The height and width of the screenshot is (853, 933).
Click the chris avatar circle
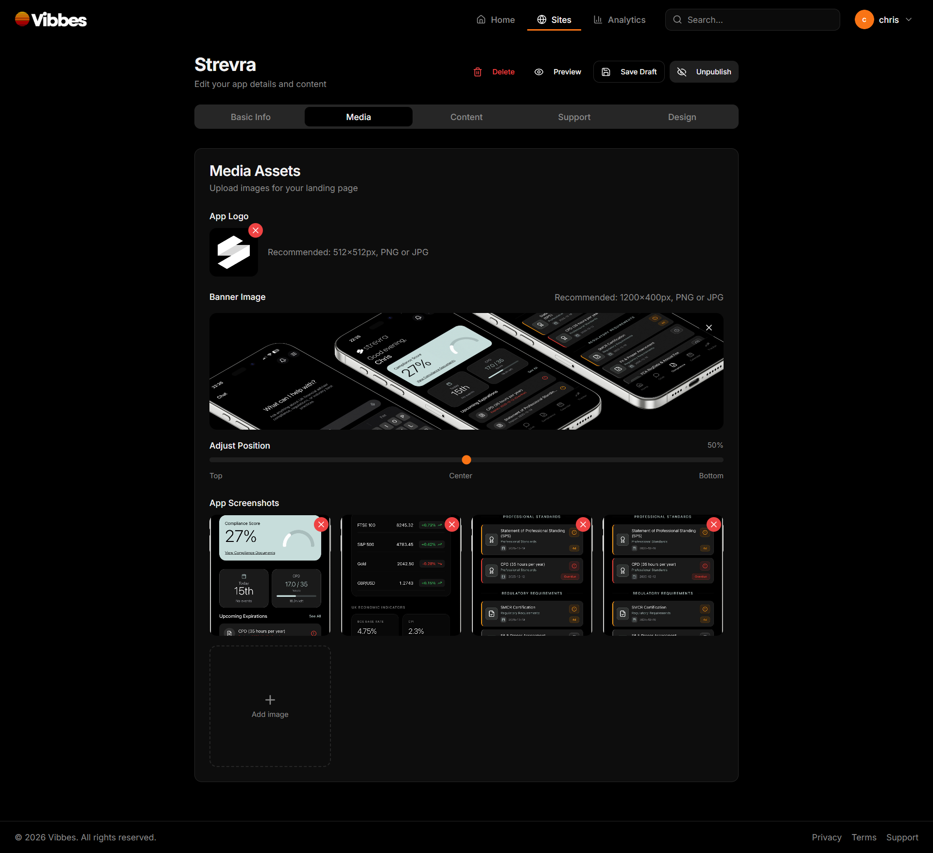click(865, 20)
